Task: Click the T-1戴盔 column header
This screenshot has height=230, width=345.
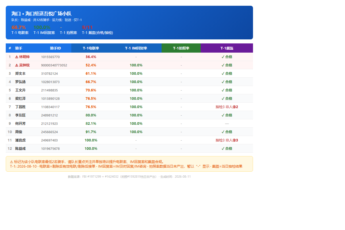Action: coord(227,48)
